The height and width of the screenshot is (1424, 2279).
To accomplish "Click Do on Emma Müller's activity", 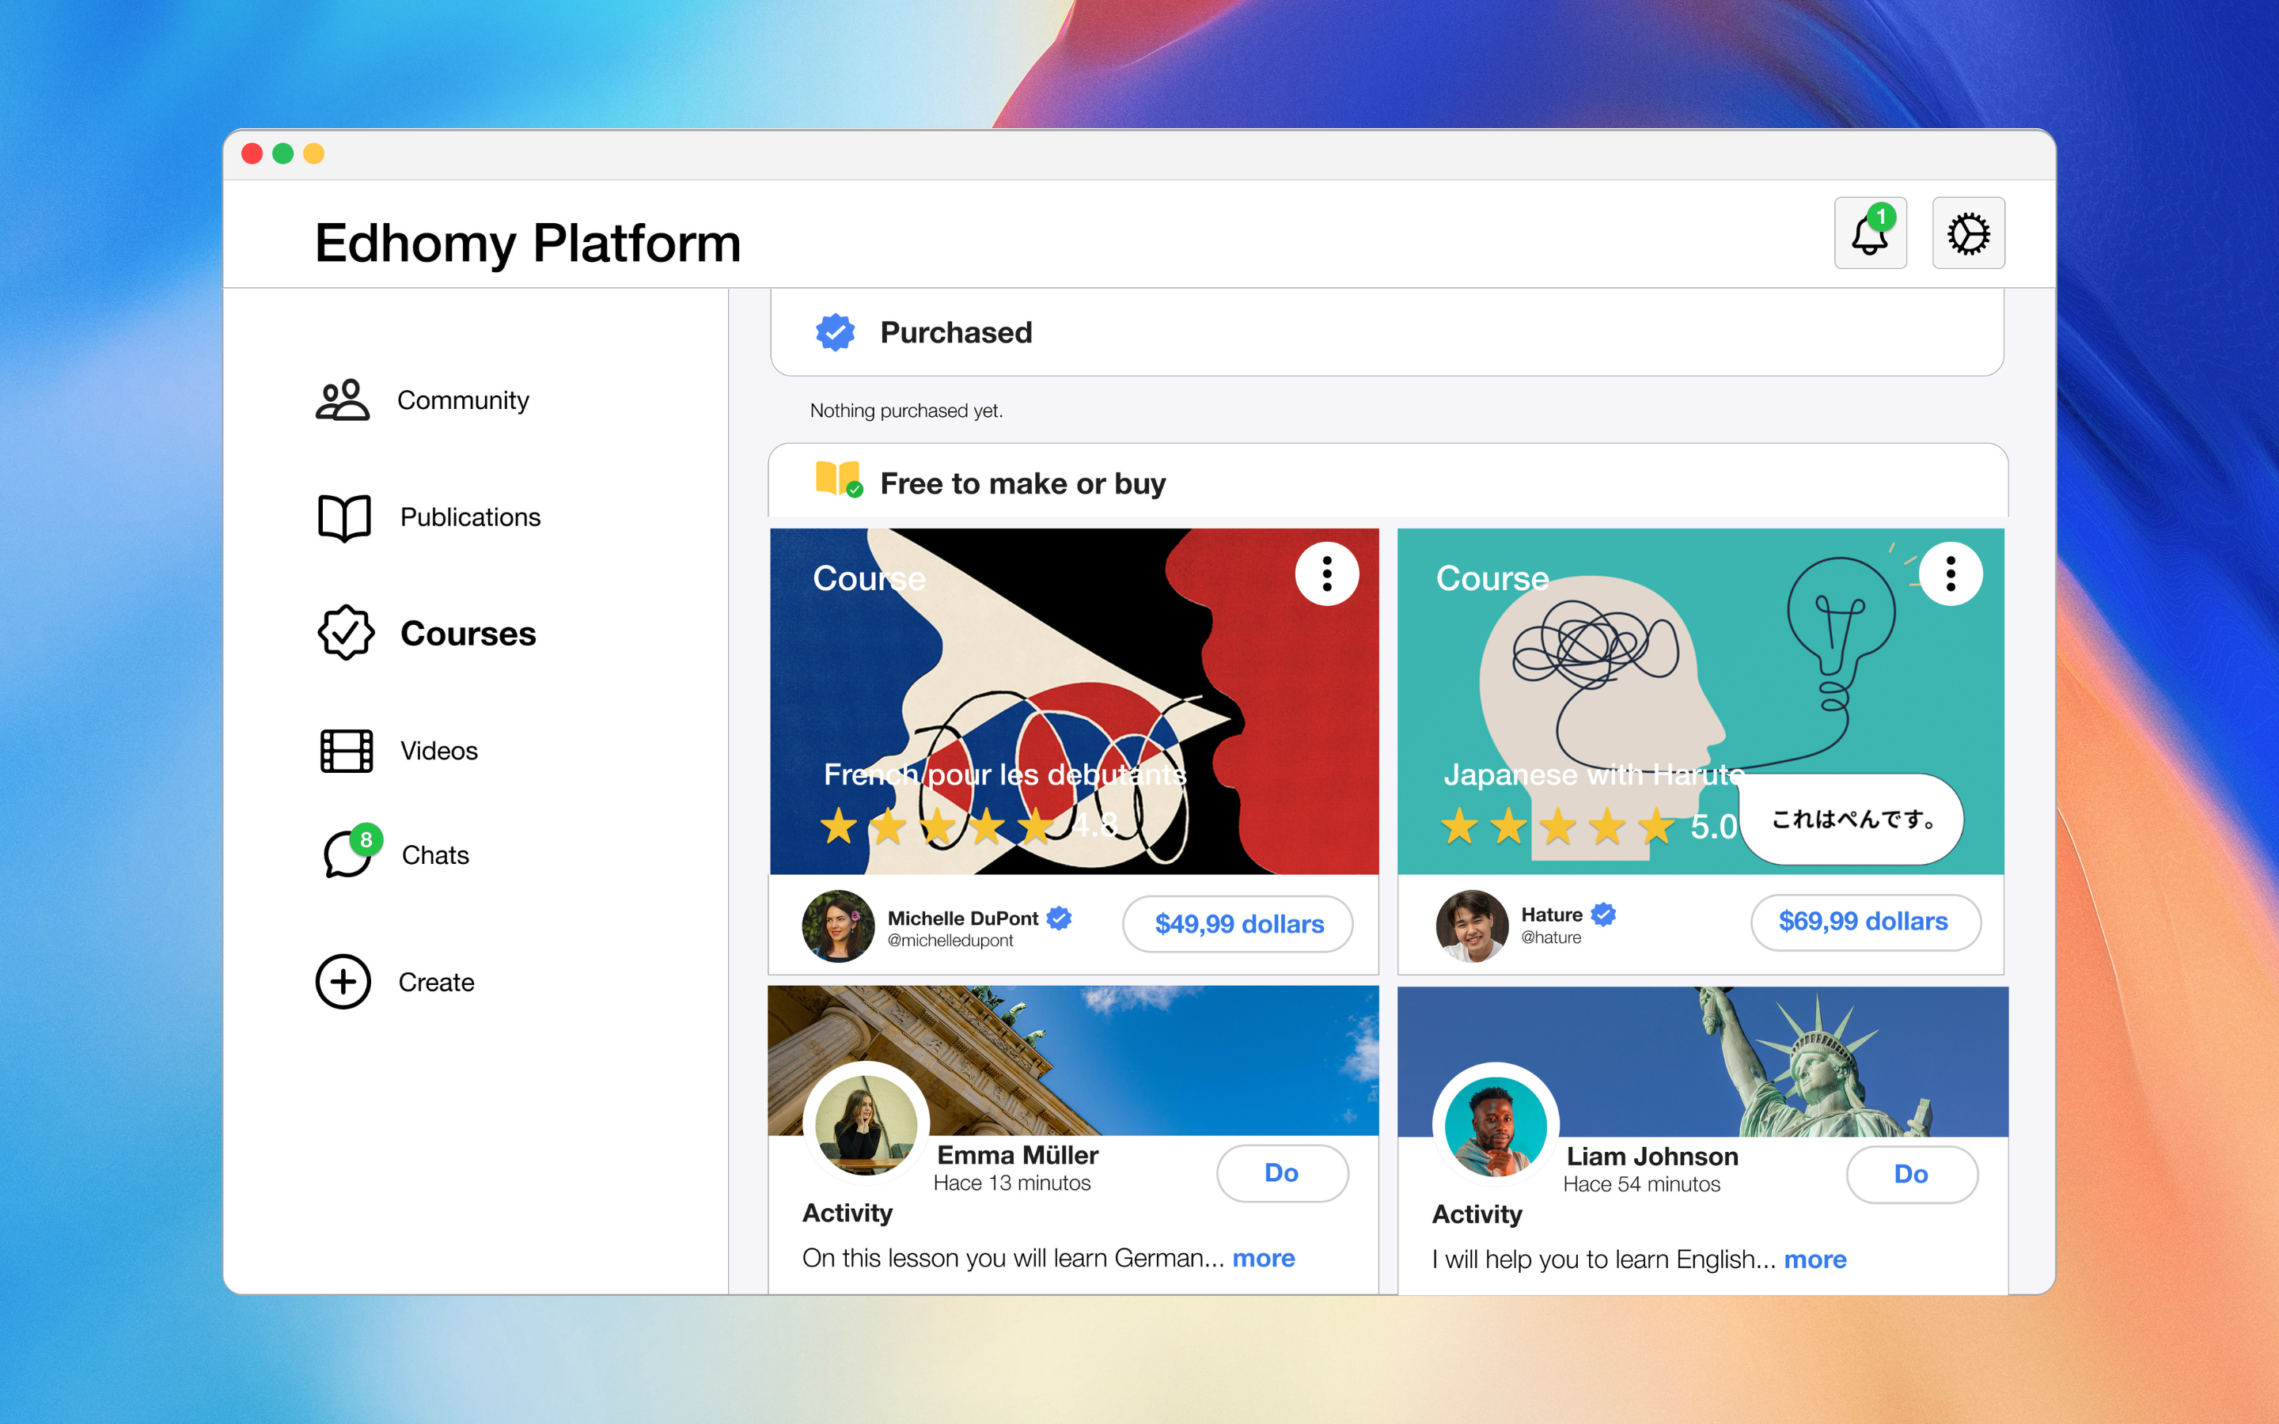I will [1282, 1172].
